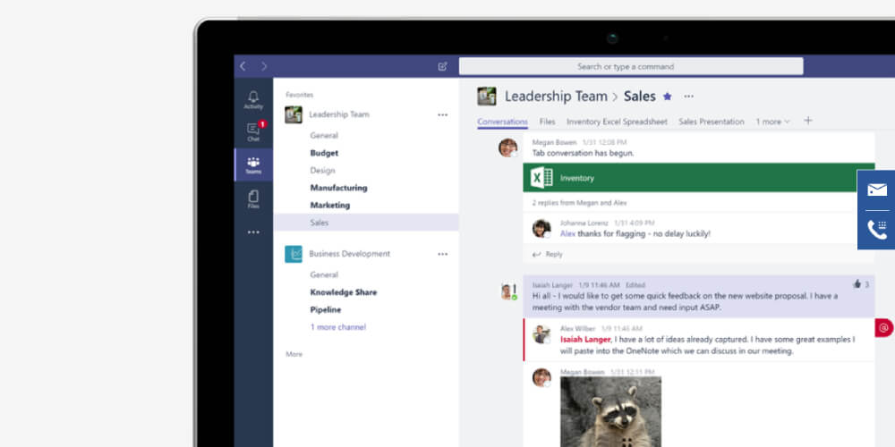Open the Knowledge Share channel

tap(343, 292)
